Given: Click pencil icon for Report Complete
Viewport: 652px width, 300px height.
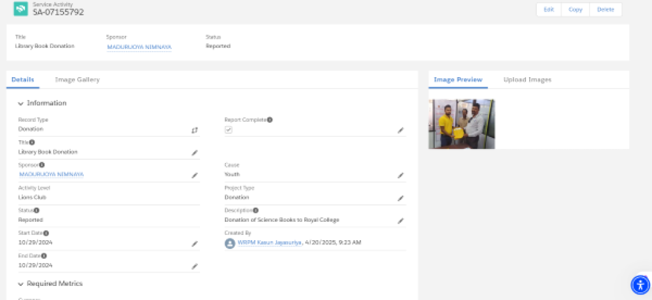Looking at the screenshot, I should (x=400, y=130).
